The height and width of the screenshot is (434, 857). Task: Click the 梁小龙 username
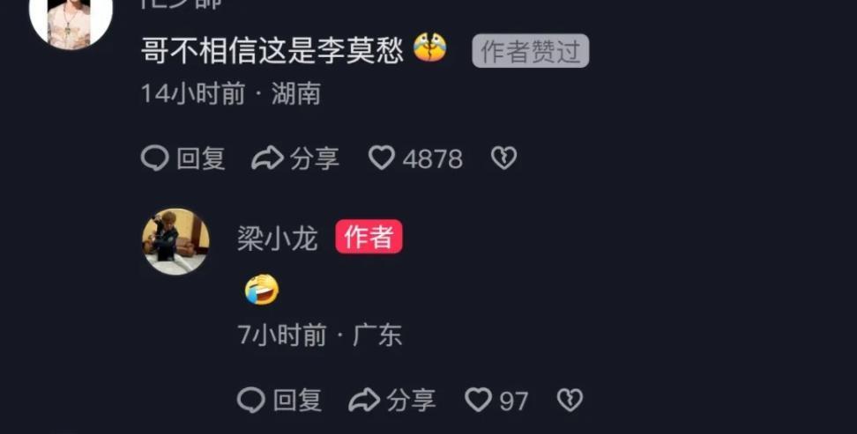tap(277, 238)
